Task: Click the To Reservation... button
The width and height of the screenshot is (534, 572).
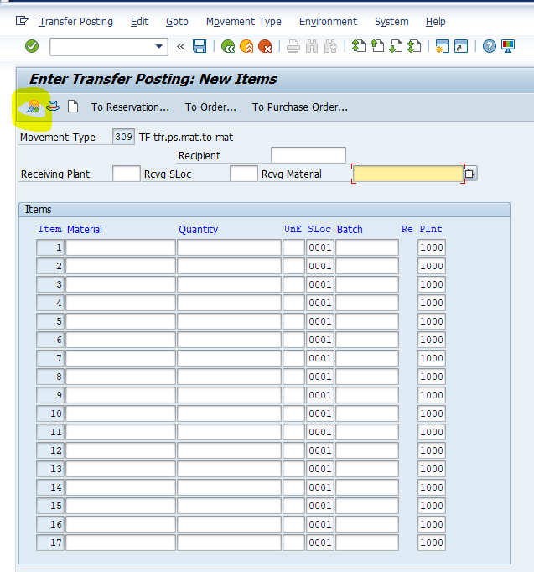Action: pyautogui.click(x=130, y=107)
